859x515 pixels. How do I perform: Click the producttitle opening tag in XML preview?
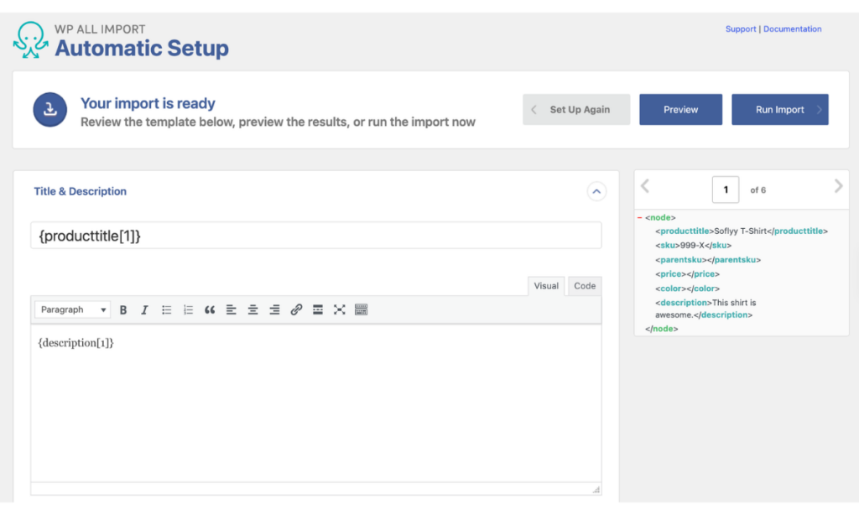685,231
